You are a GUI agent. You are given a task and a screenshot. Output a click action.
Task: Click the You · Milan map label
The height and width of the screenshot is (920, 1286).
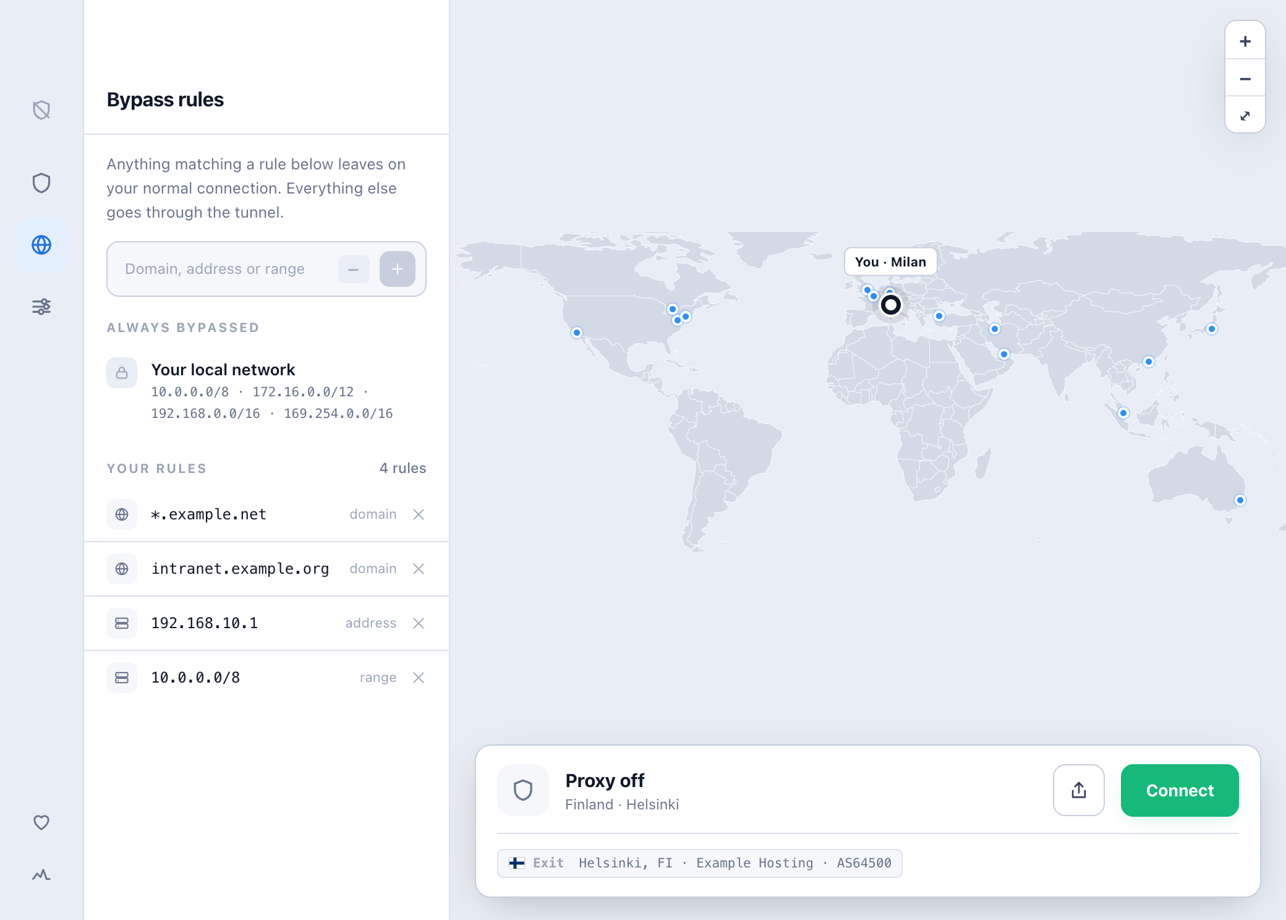pyautogui.click(x=890, y=262)
